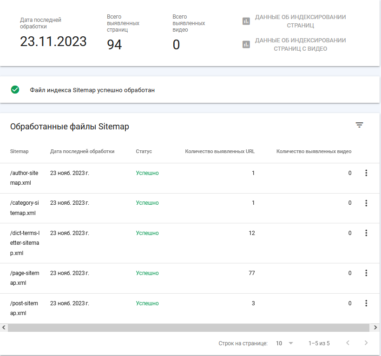Click the 'Статус' column header

point(144,151)
